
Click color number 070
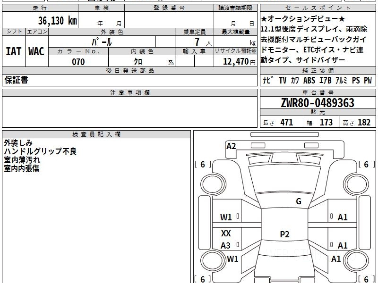tap(78, 62)
